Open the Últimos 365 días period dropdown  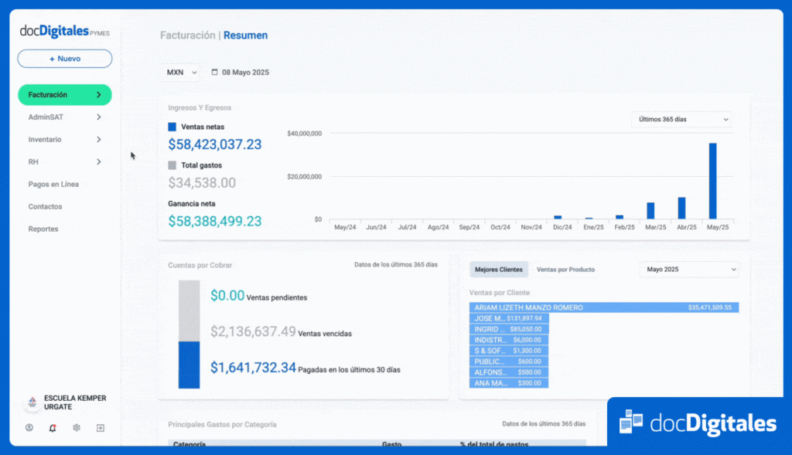[681, 120]
